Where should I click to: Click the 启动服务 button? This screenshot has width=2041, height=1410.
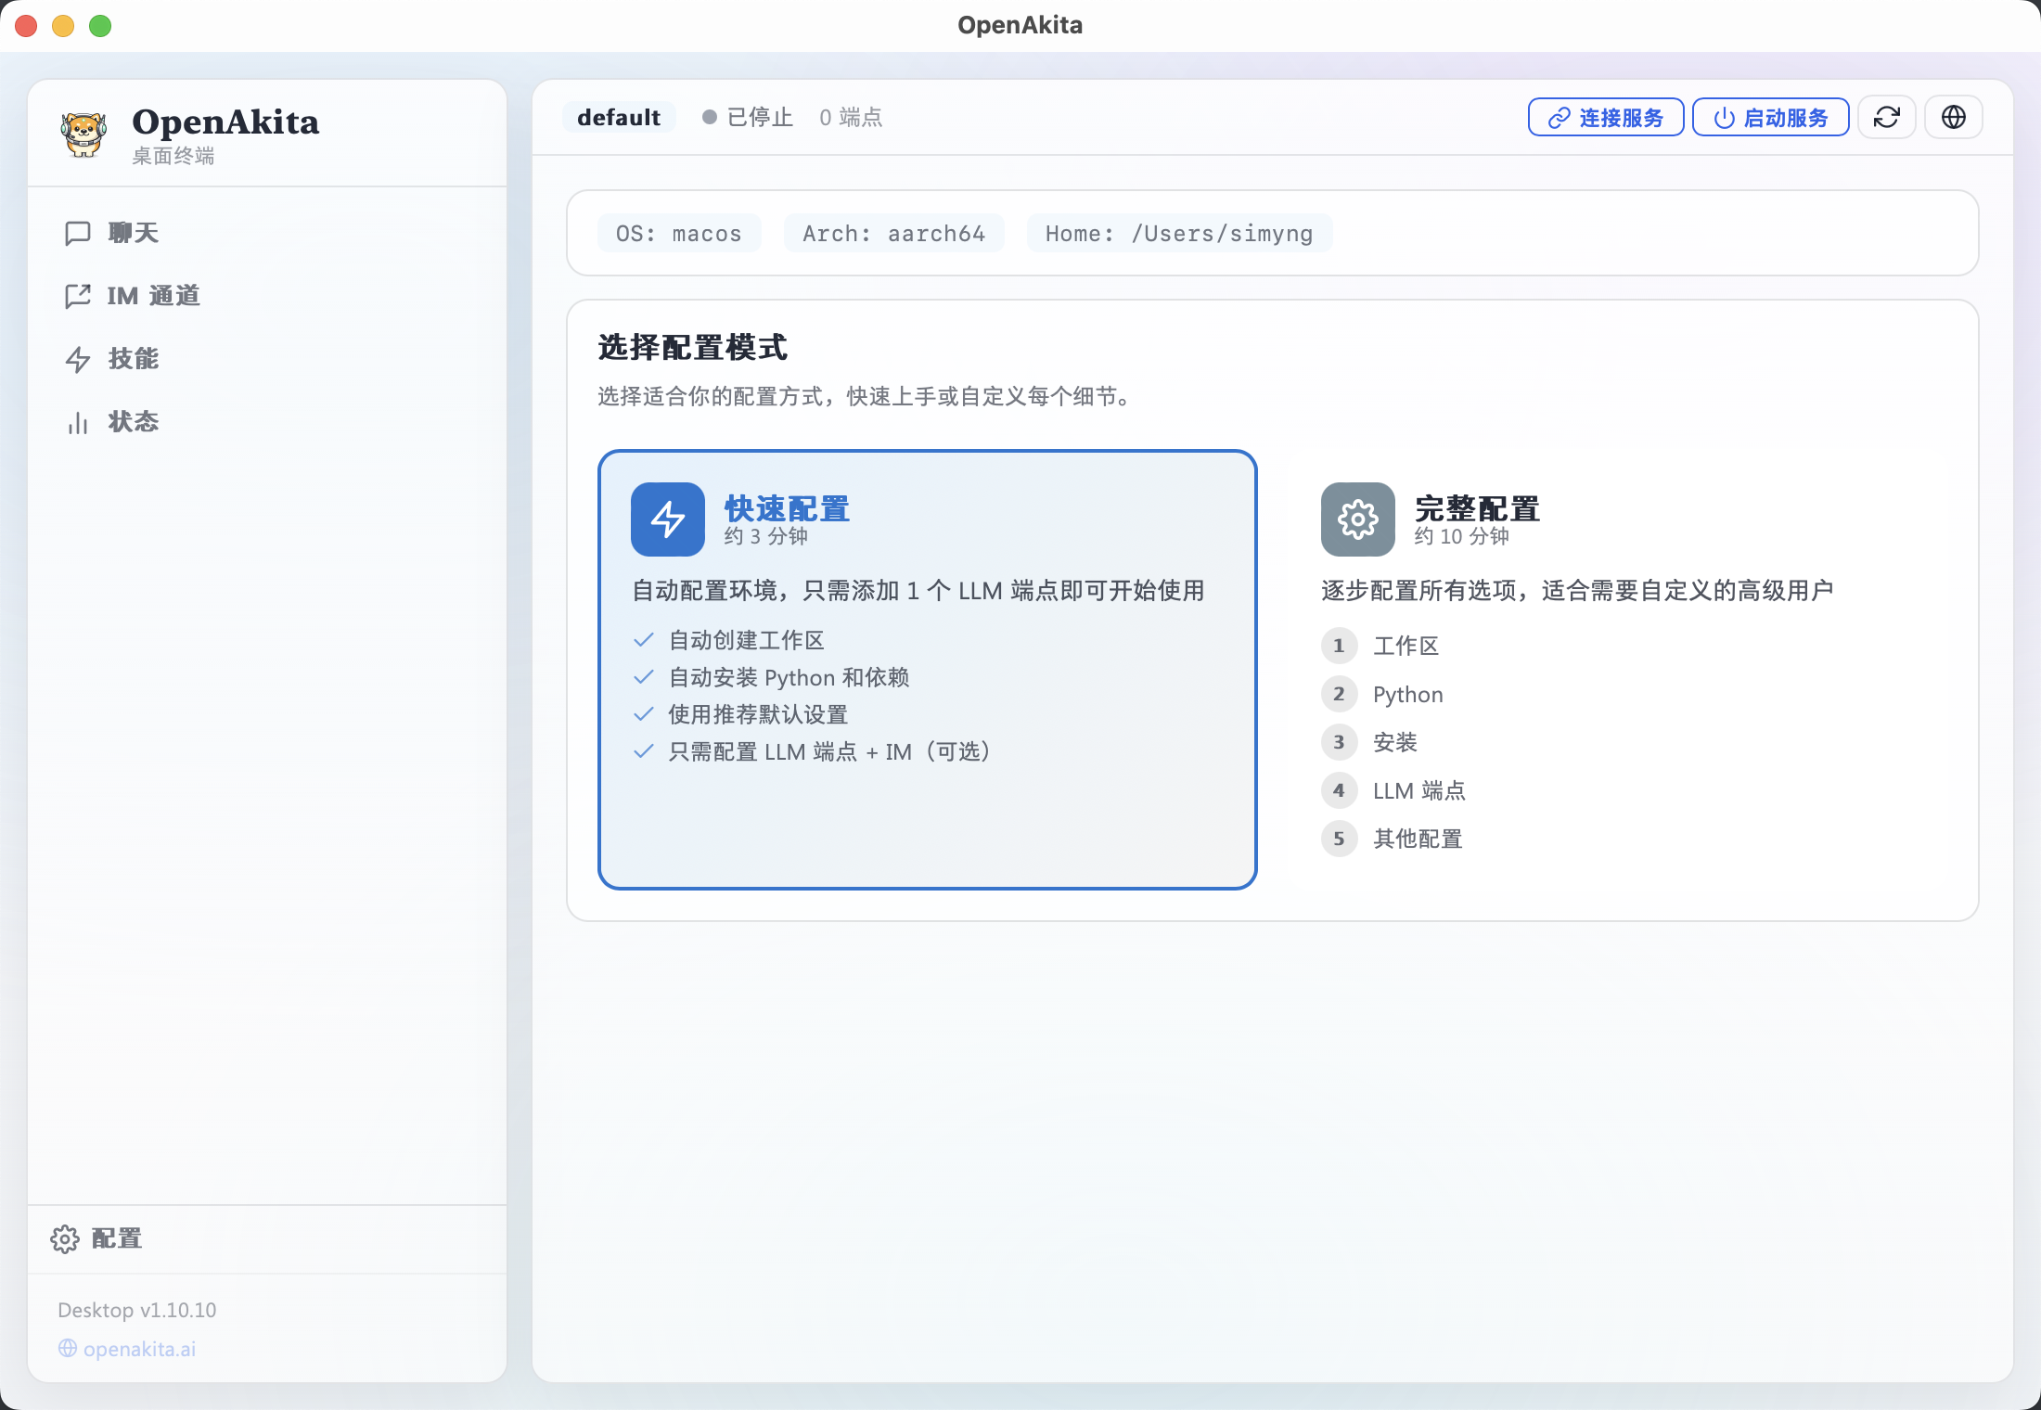point(1769,117)
